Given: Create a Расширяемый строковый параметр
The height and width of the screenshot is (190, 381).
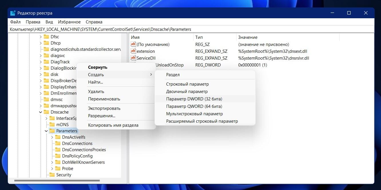Looking at the screenshot, I should 205,121.
